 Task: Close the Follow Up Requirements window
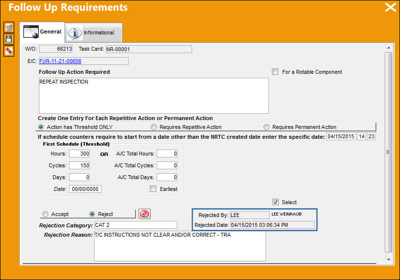pyautogui.click(x=390, y=7)
